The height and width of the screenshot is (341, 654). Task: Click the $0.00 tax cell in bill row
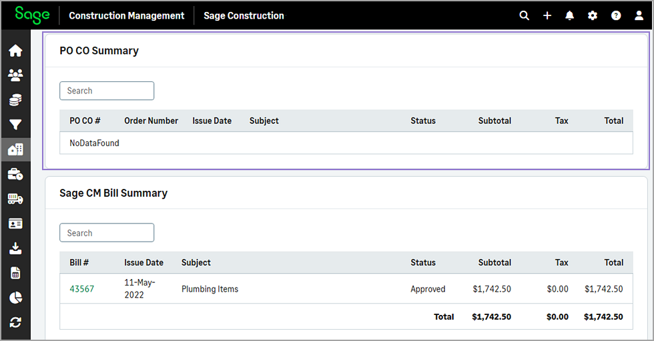[x=558, y=289]
